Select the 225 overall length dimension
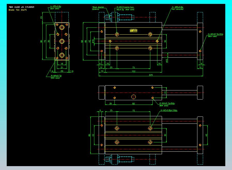The height and width of the screenshot is (170, 232). click(151, 75)
